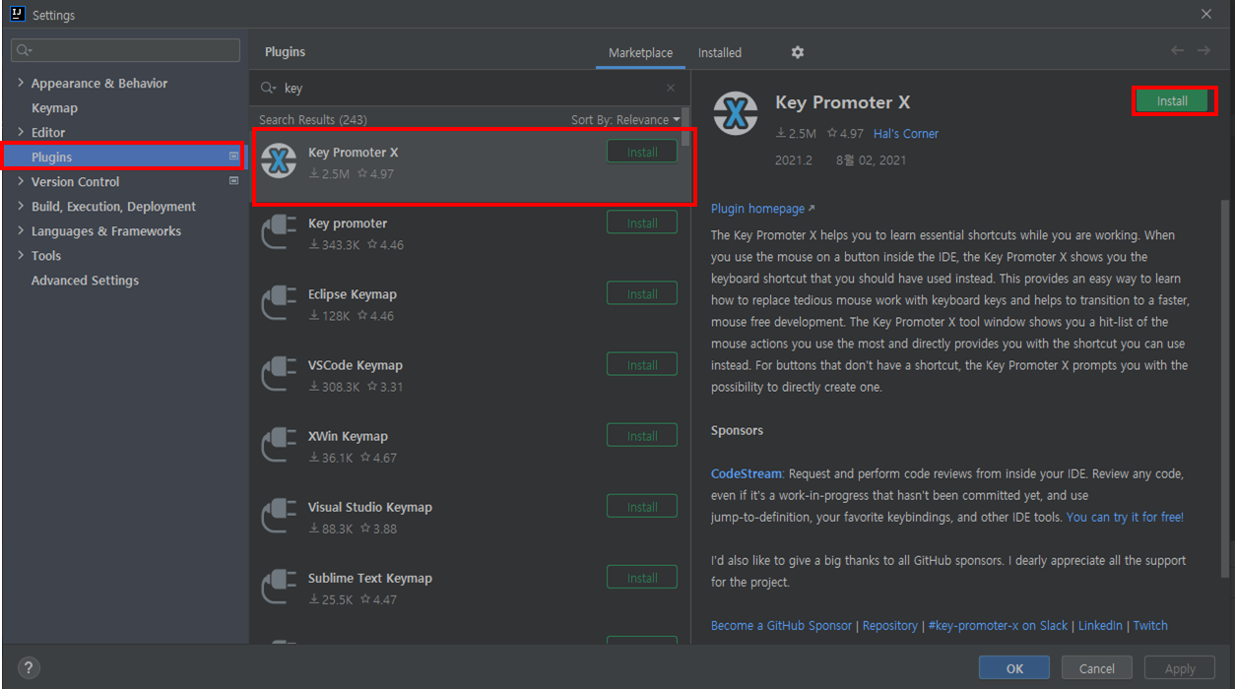Open the Twitch link
The image size is (1235, 689).
1150,625
